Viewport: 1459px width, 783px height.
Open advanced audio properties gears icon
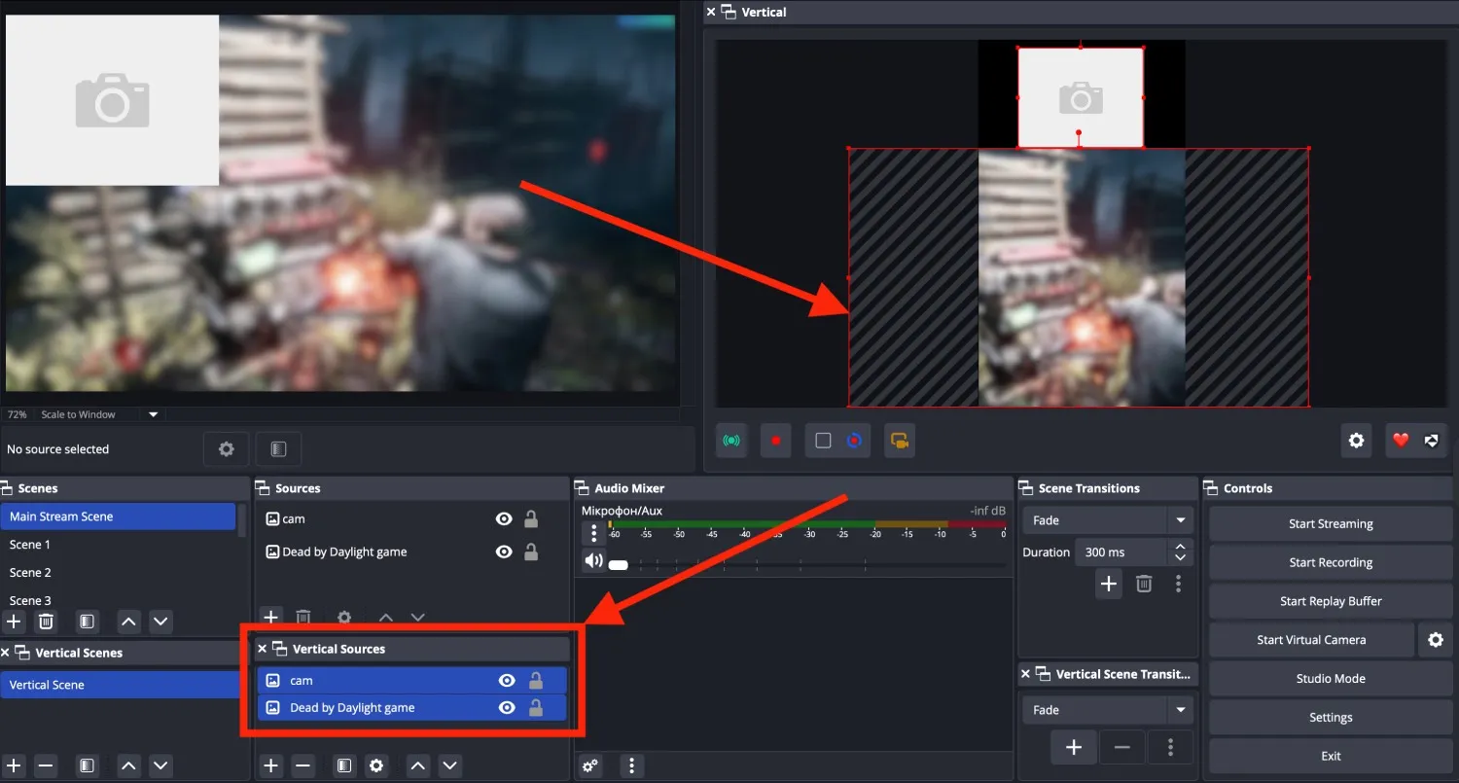(x=590, y=765)
